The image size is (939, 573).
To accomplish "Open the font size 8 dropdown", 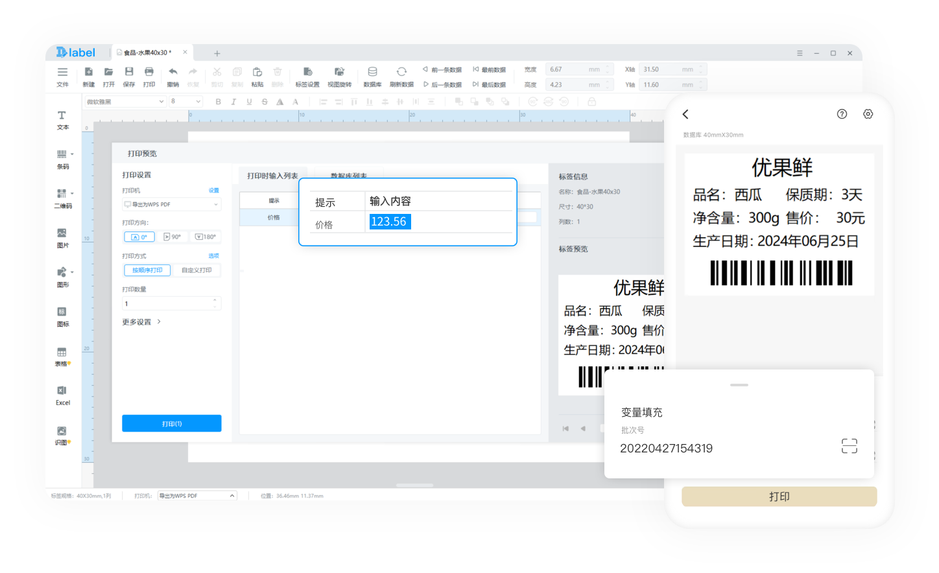I will click(x=186, y=102).
